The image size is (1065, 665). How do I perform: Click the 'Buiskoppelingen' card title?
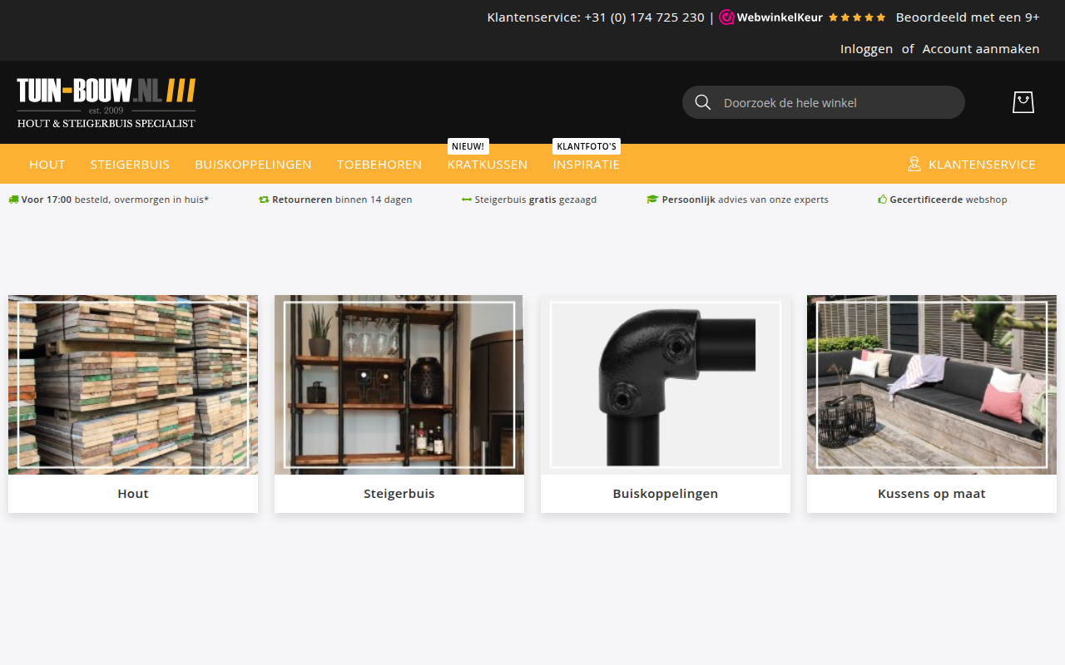(x=666, y=494)
